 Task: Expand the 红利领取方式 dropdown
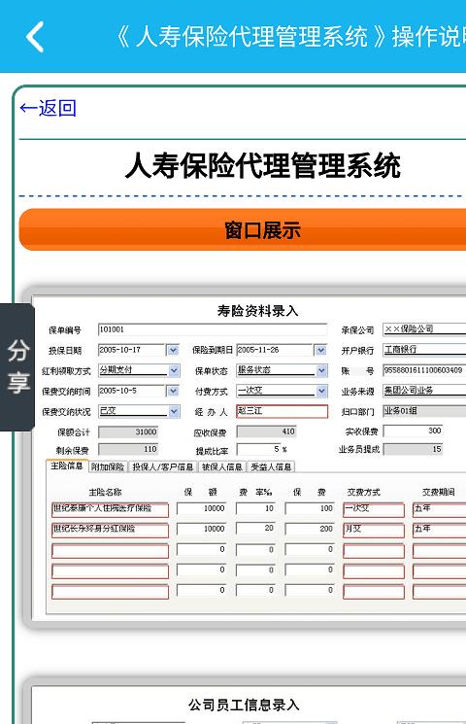point(174,370)
